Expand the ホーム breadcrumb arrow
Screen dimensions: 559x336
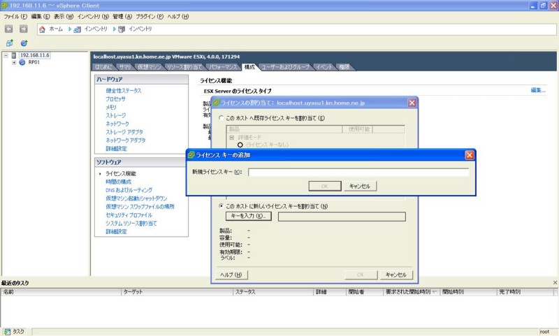(x=70, y=29)
